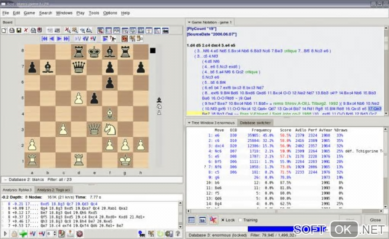389x239 pixels.
Task: Click the tree graph 'tb' icon
Action: click(x=202, y=220)
